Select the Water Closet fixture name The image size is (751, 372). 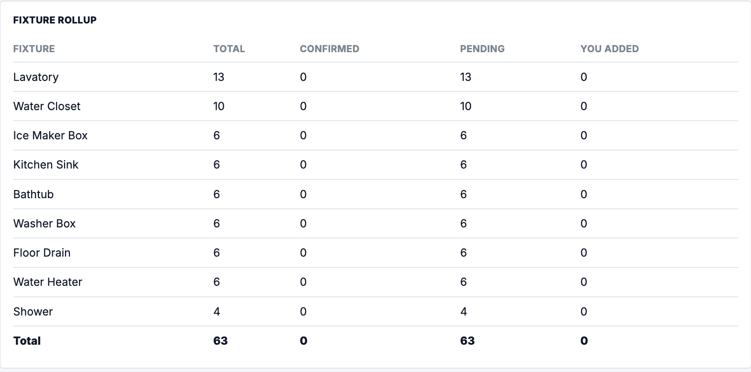(47, 106)
